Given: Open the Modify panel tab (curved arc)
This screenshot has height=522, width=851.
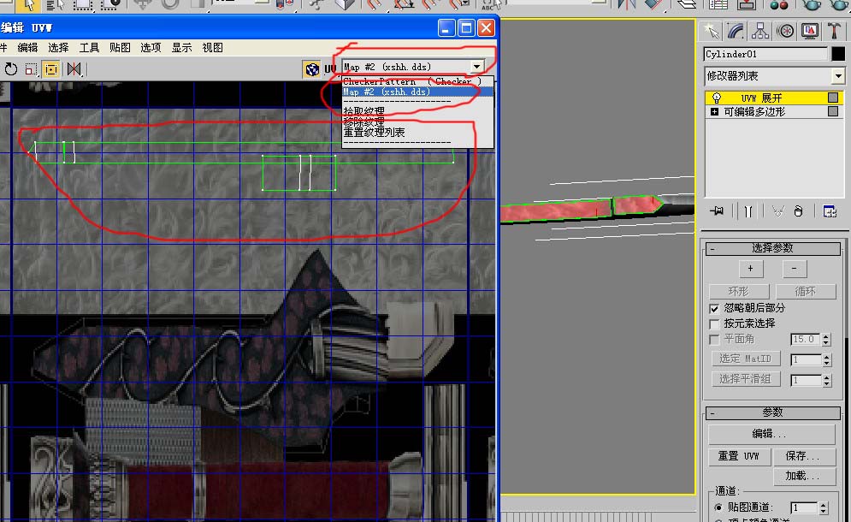Looking at the screenshot, I should pos(736,31).
